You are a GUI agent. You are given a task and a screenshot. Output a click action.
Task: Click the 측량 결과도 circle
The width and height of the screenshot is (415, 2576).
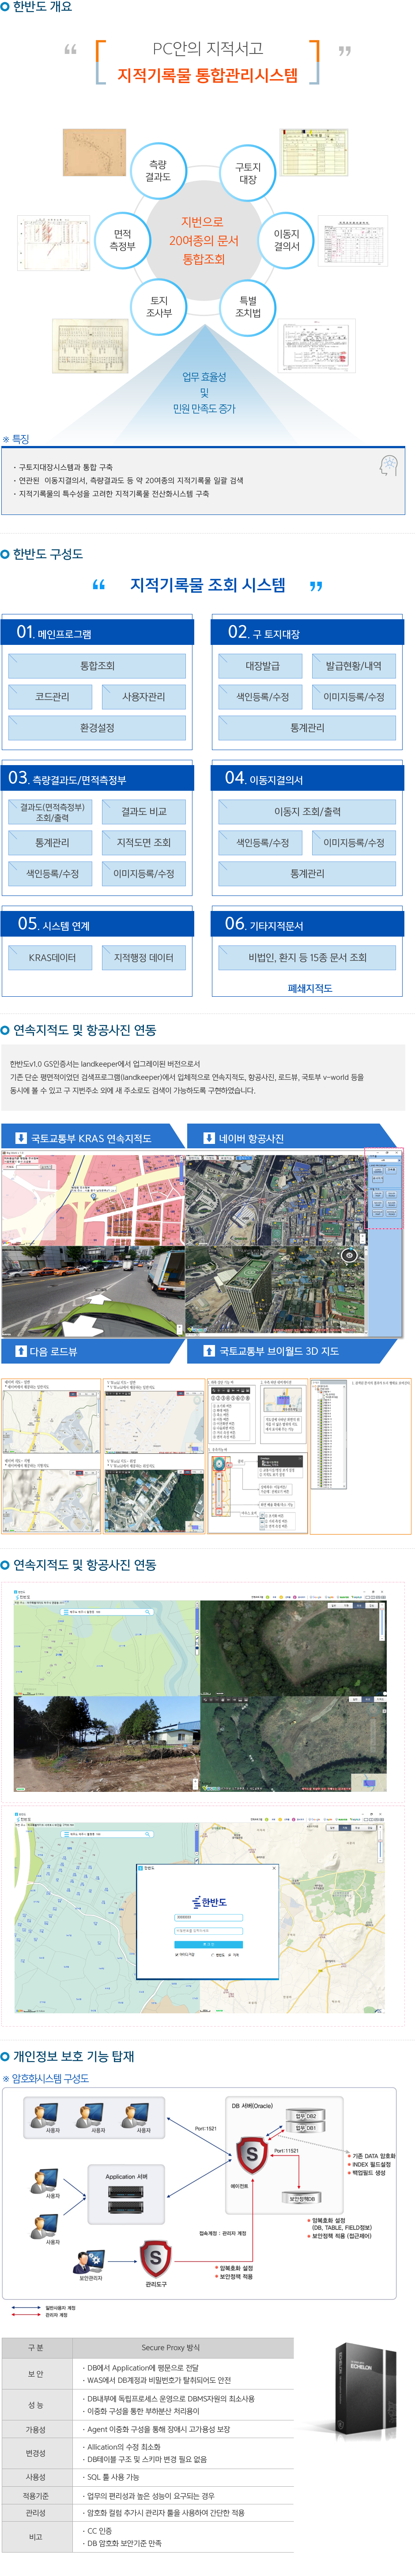click(158, 171)
